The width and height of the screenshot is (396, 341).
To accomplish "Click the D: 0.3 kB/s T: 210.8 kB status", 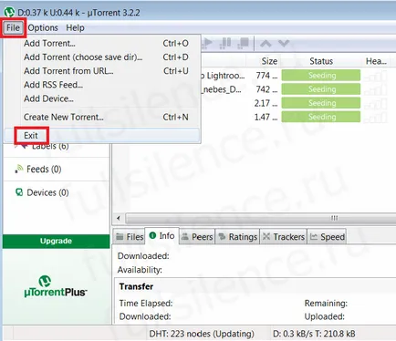I will click(314, 334).
